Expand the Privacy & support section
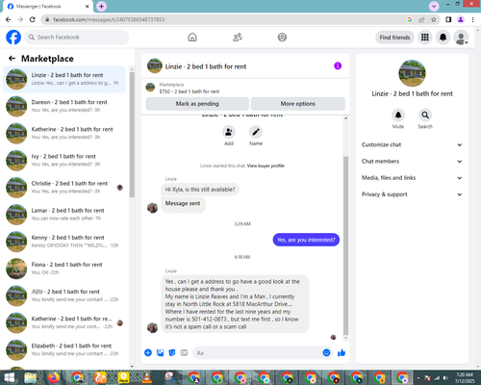The width and height of the screenshot is (481, 385). point(412,194)
